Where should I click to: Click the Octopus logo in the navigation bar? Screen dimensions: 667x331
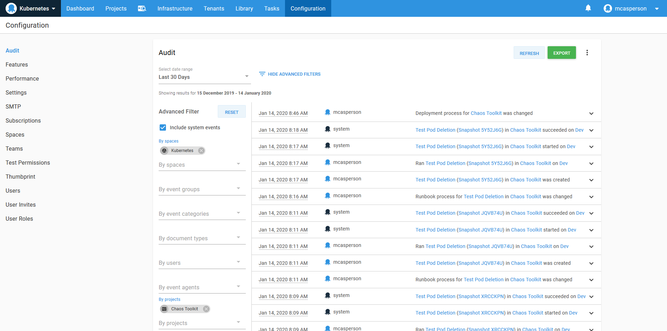tap(11, 8)
